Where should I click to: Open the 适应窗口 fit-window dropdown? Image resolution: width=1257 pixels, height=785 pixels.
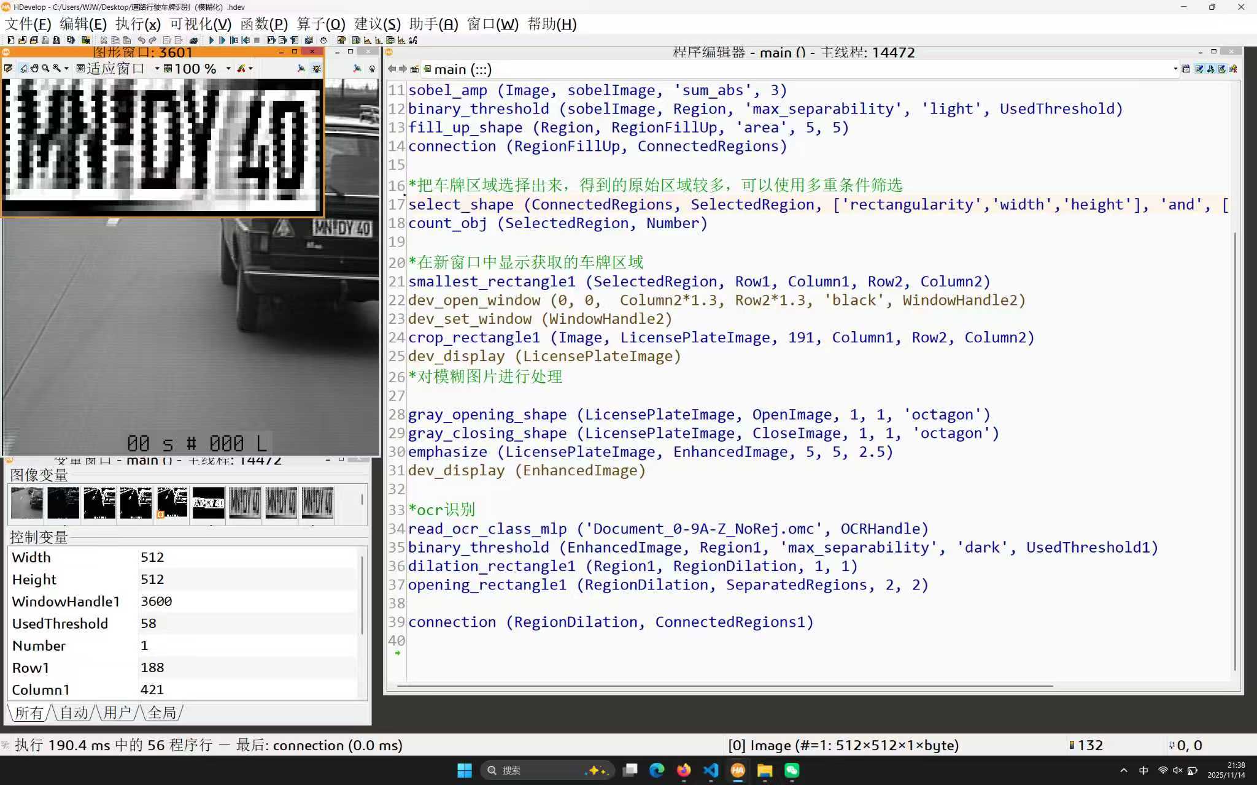coord(157,69)
